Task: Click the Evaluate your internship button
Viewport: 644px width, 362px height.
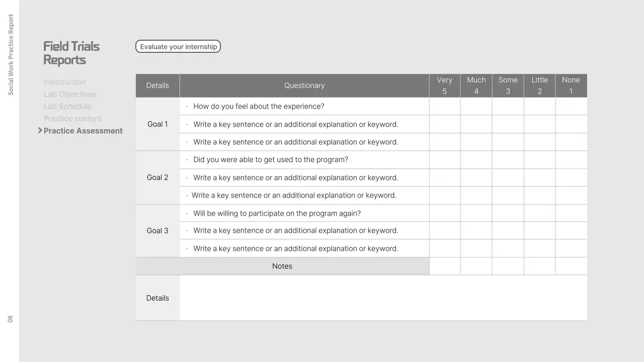Action: (178, 46)
